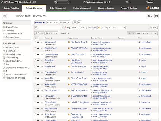Open the select-all checkbox dropdown
This screenshot has height=121, width=161.
click(36, 38)
